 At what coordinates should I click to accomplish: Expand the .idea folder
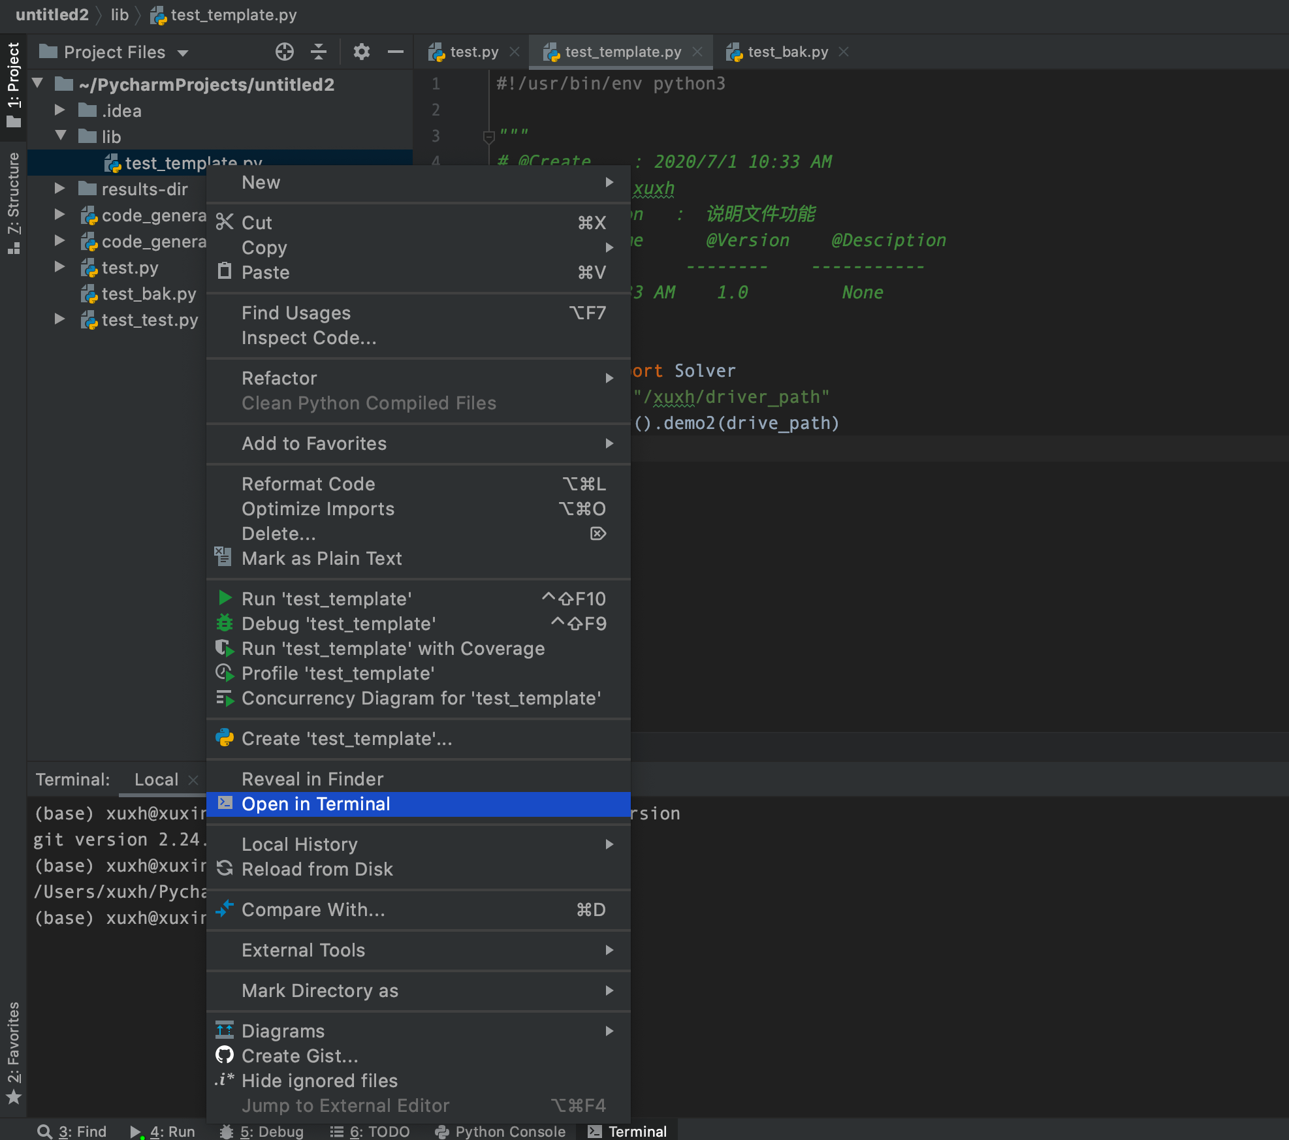[x=60, y=110]
